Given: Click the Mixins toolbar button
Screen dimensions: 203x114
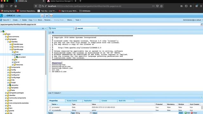Looking at the screenshot, I should click(x=70, y=20).
